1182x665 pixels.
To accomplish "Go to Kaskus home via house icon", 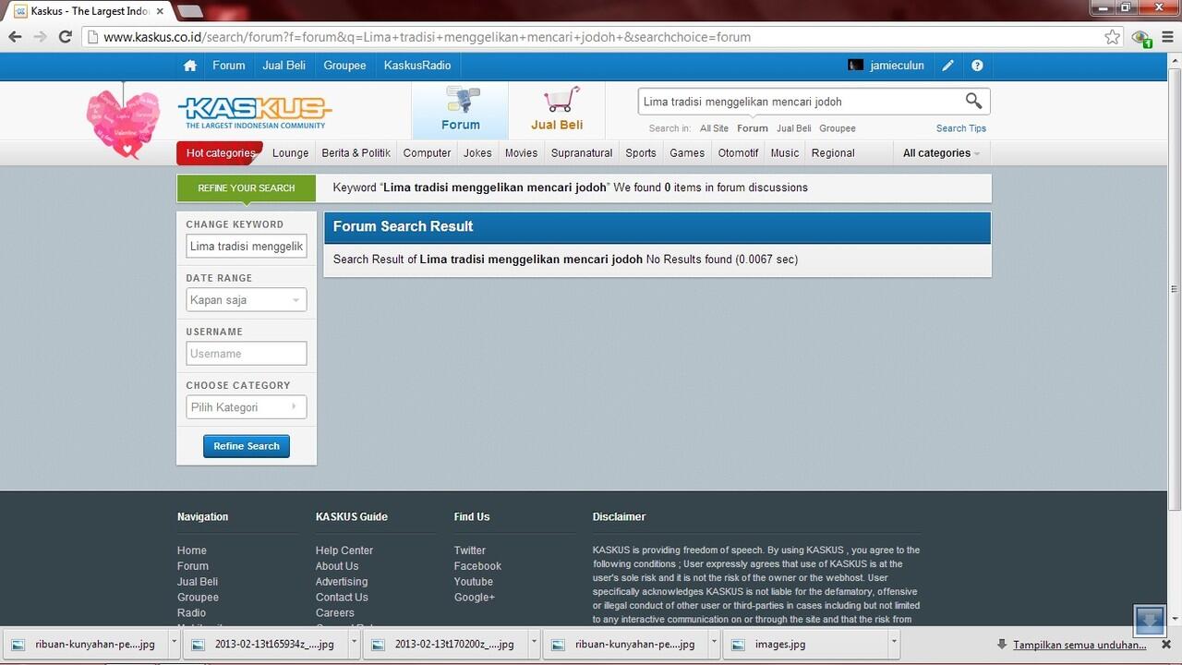I will [x=190, y=66].
